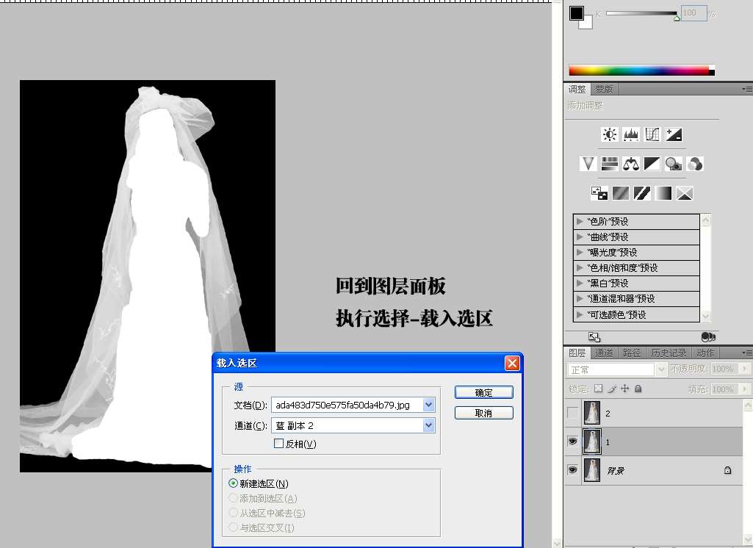Add a Black & White adjustment

point(652,164)
